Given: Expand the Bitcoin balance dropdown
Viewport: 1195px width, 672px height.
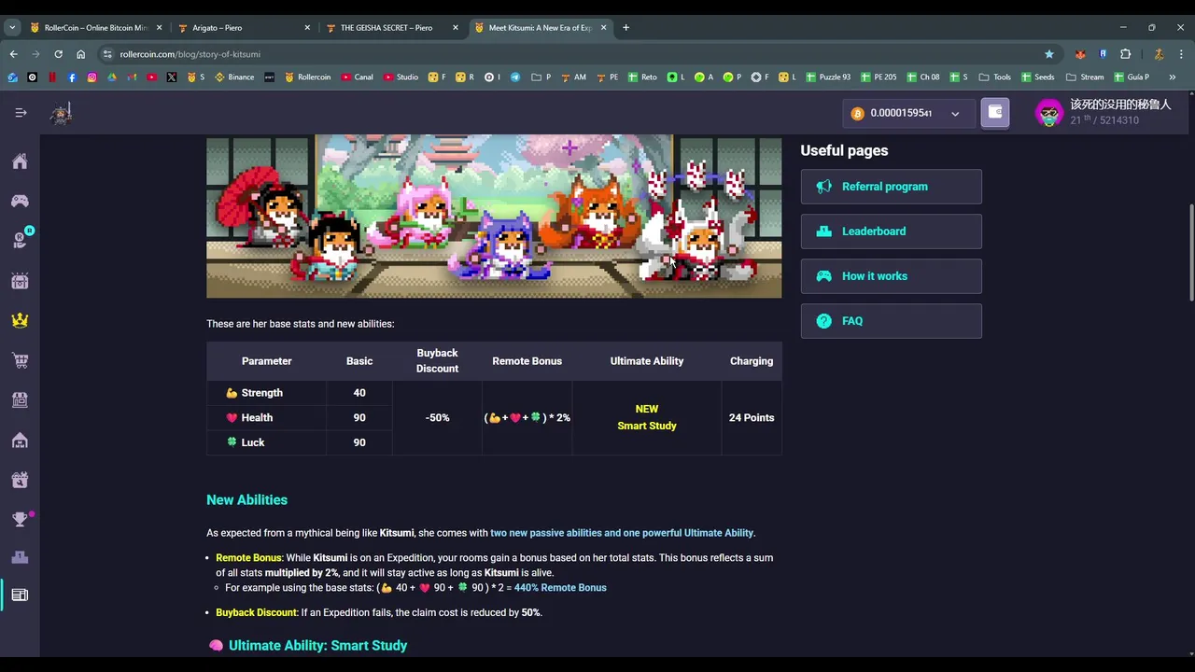Looking at the screenshot, I should click(955, 114).
